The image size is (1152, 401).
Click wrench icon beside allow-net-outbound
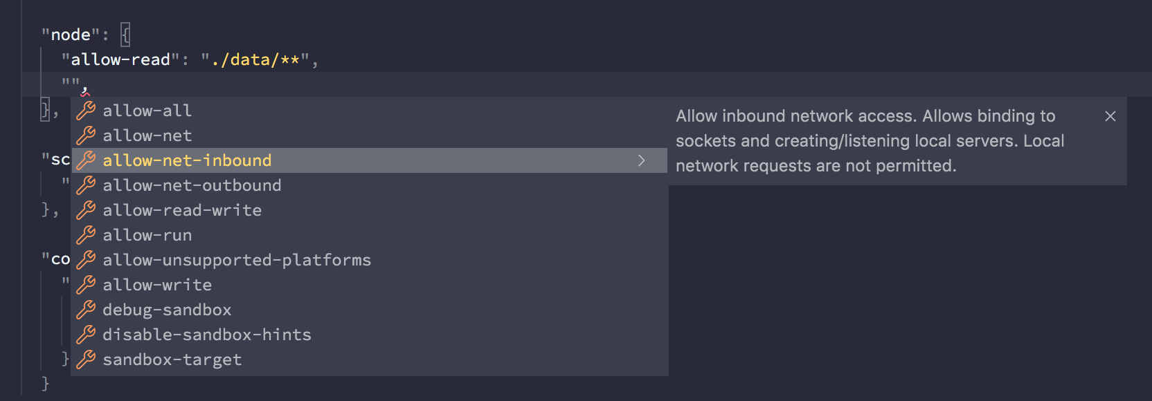(86, 185)
